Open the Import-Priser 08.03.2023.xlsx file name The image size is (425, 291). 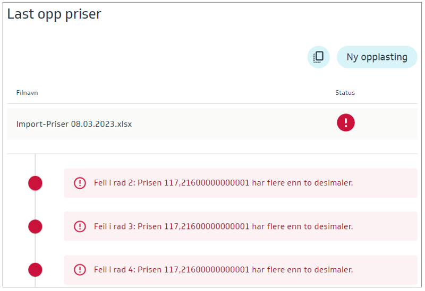coord(74,124)
